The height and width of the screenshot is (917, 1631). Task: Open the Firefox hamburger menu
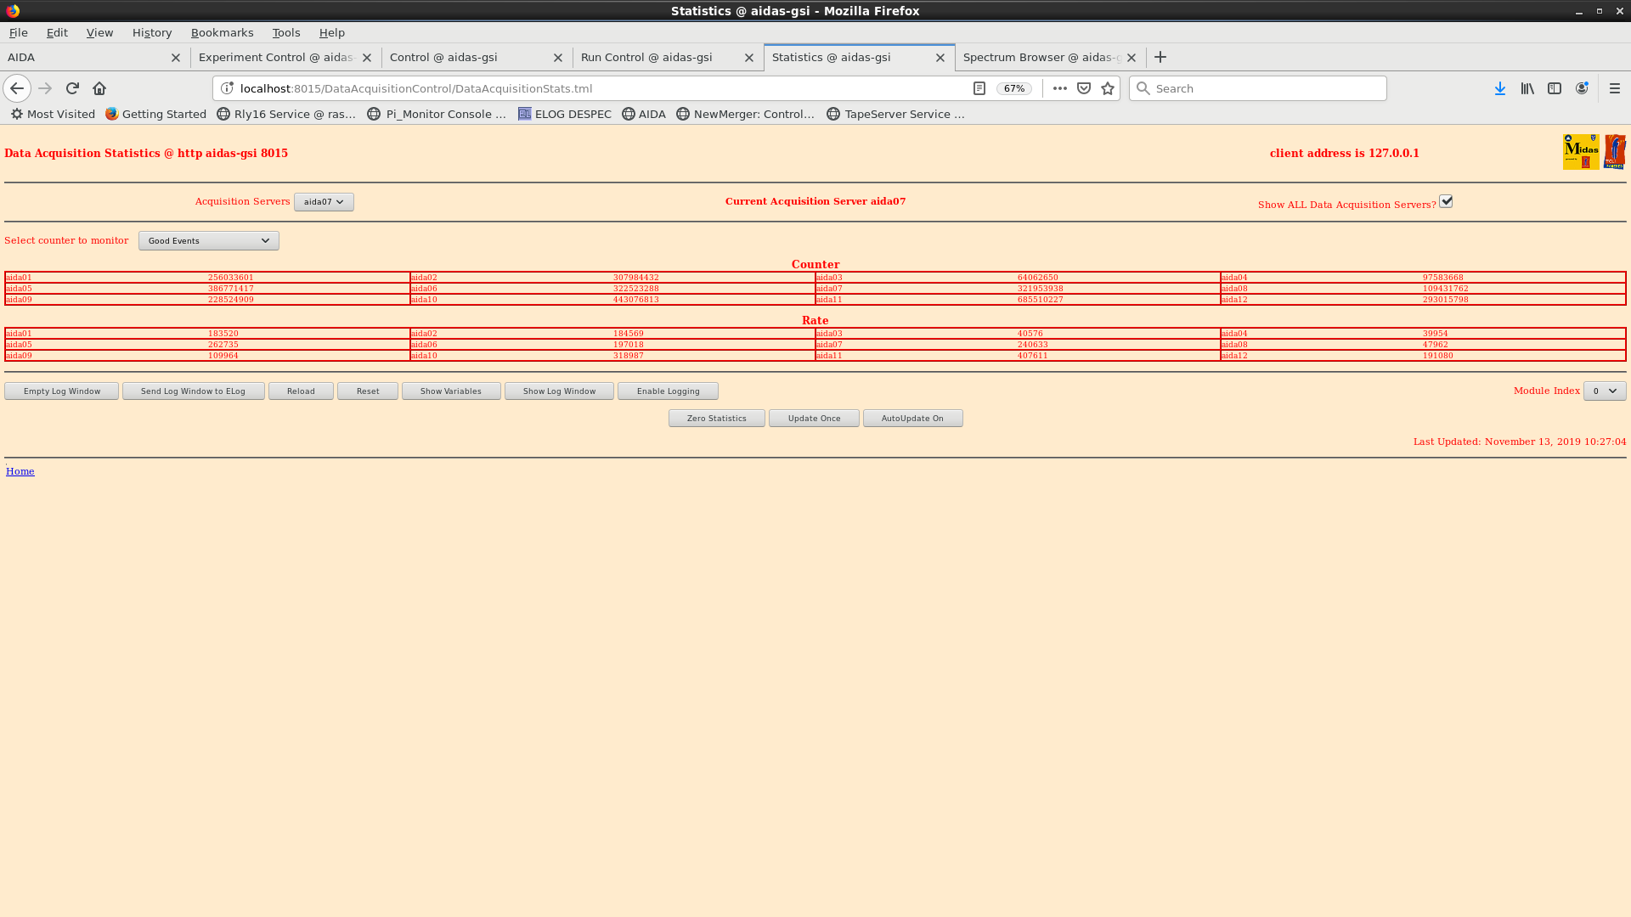[x=1615, y=88]
